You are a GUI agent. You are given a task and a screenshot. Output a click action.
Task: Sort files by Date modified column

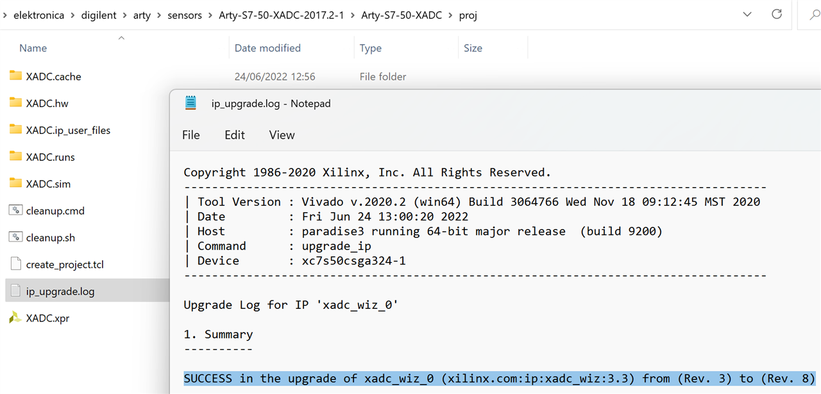(267, 48)
